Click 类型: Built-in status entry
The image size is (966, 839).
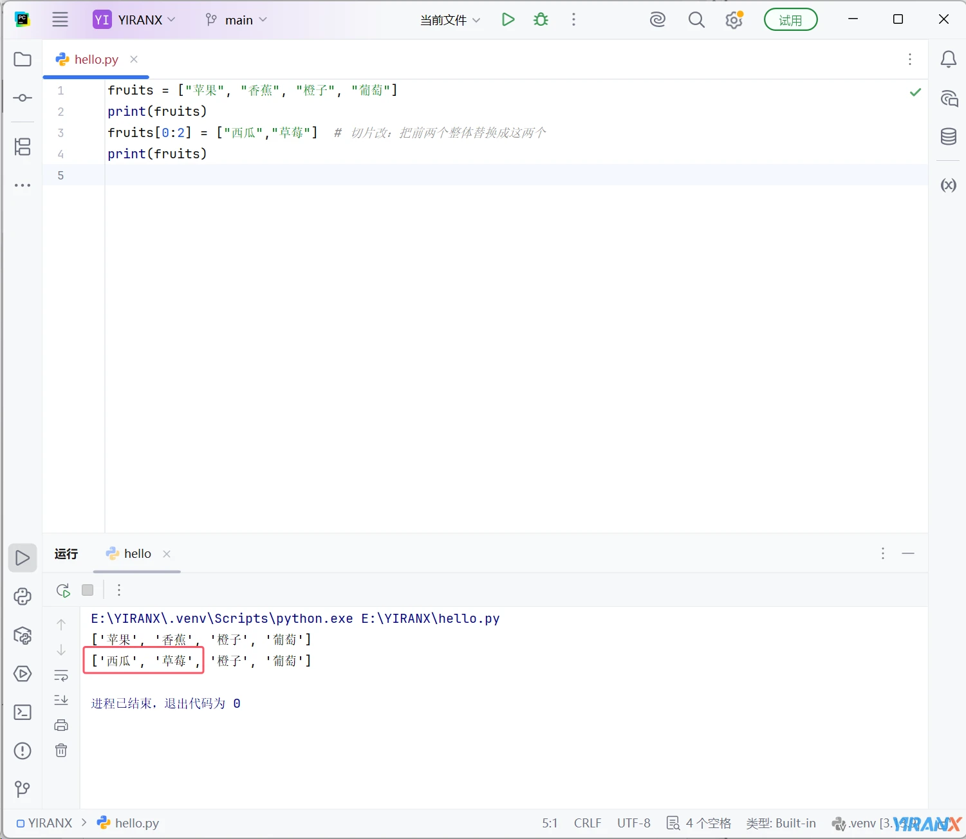(x=781, y=823)
